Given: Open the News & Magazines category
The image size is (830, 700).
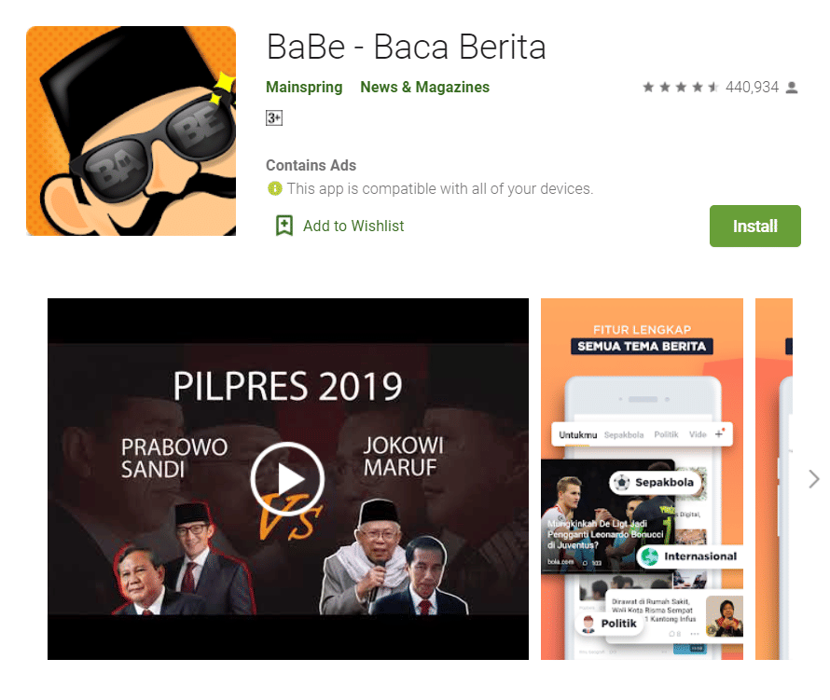Looking at the screenshot, I should coord(424,87).
